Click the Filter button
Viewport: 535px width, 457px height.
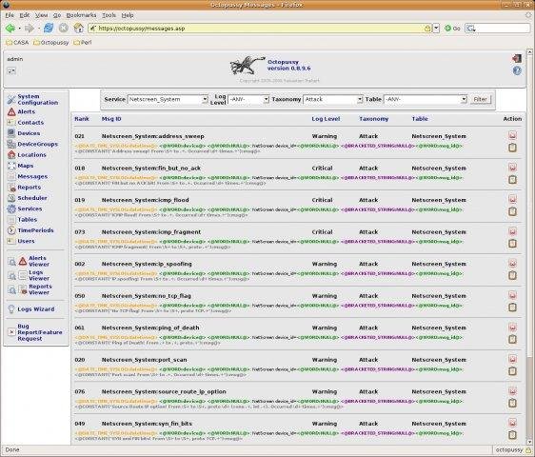480,99
